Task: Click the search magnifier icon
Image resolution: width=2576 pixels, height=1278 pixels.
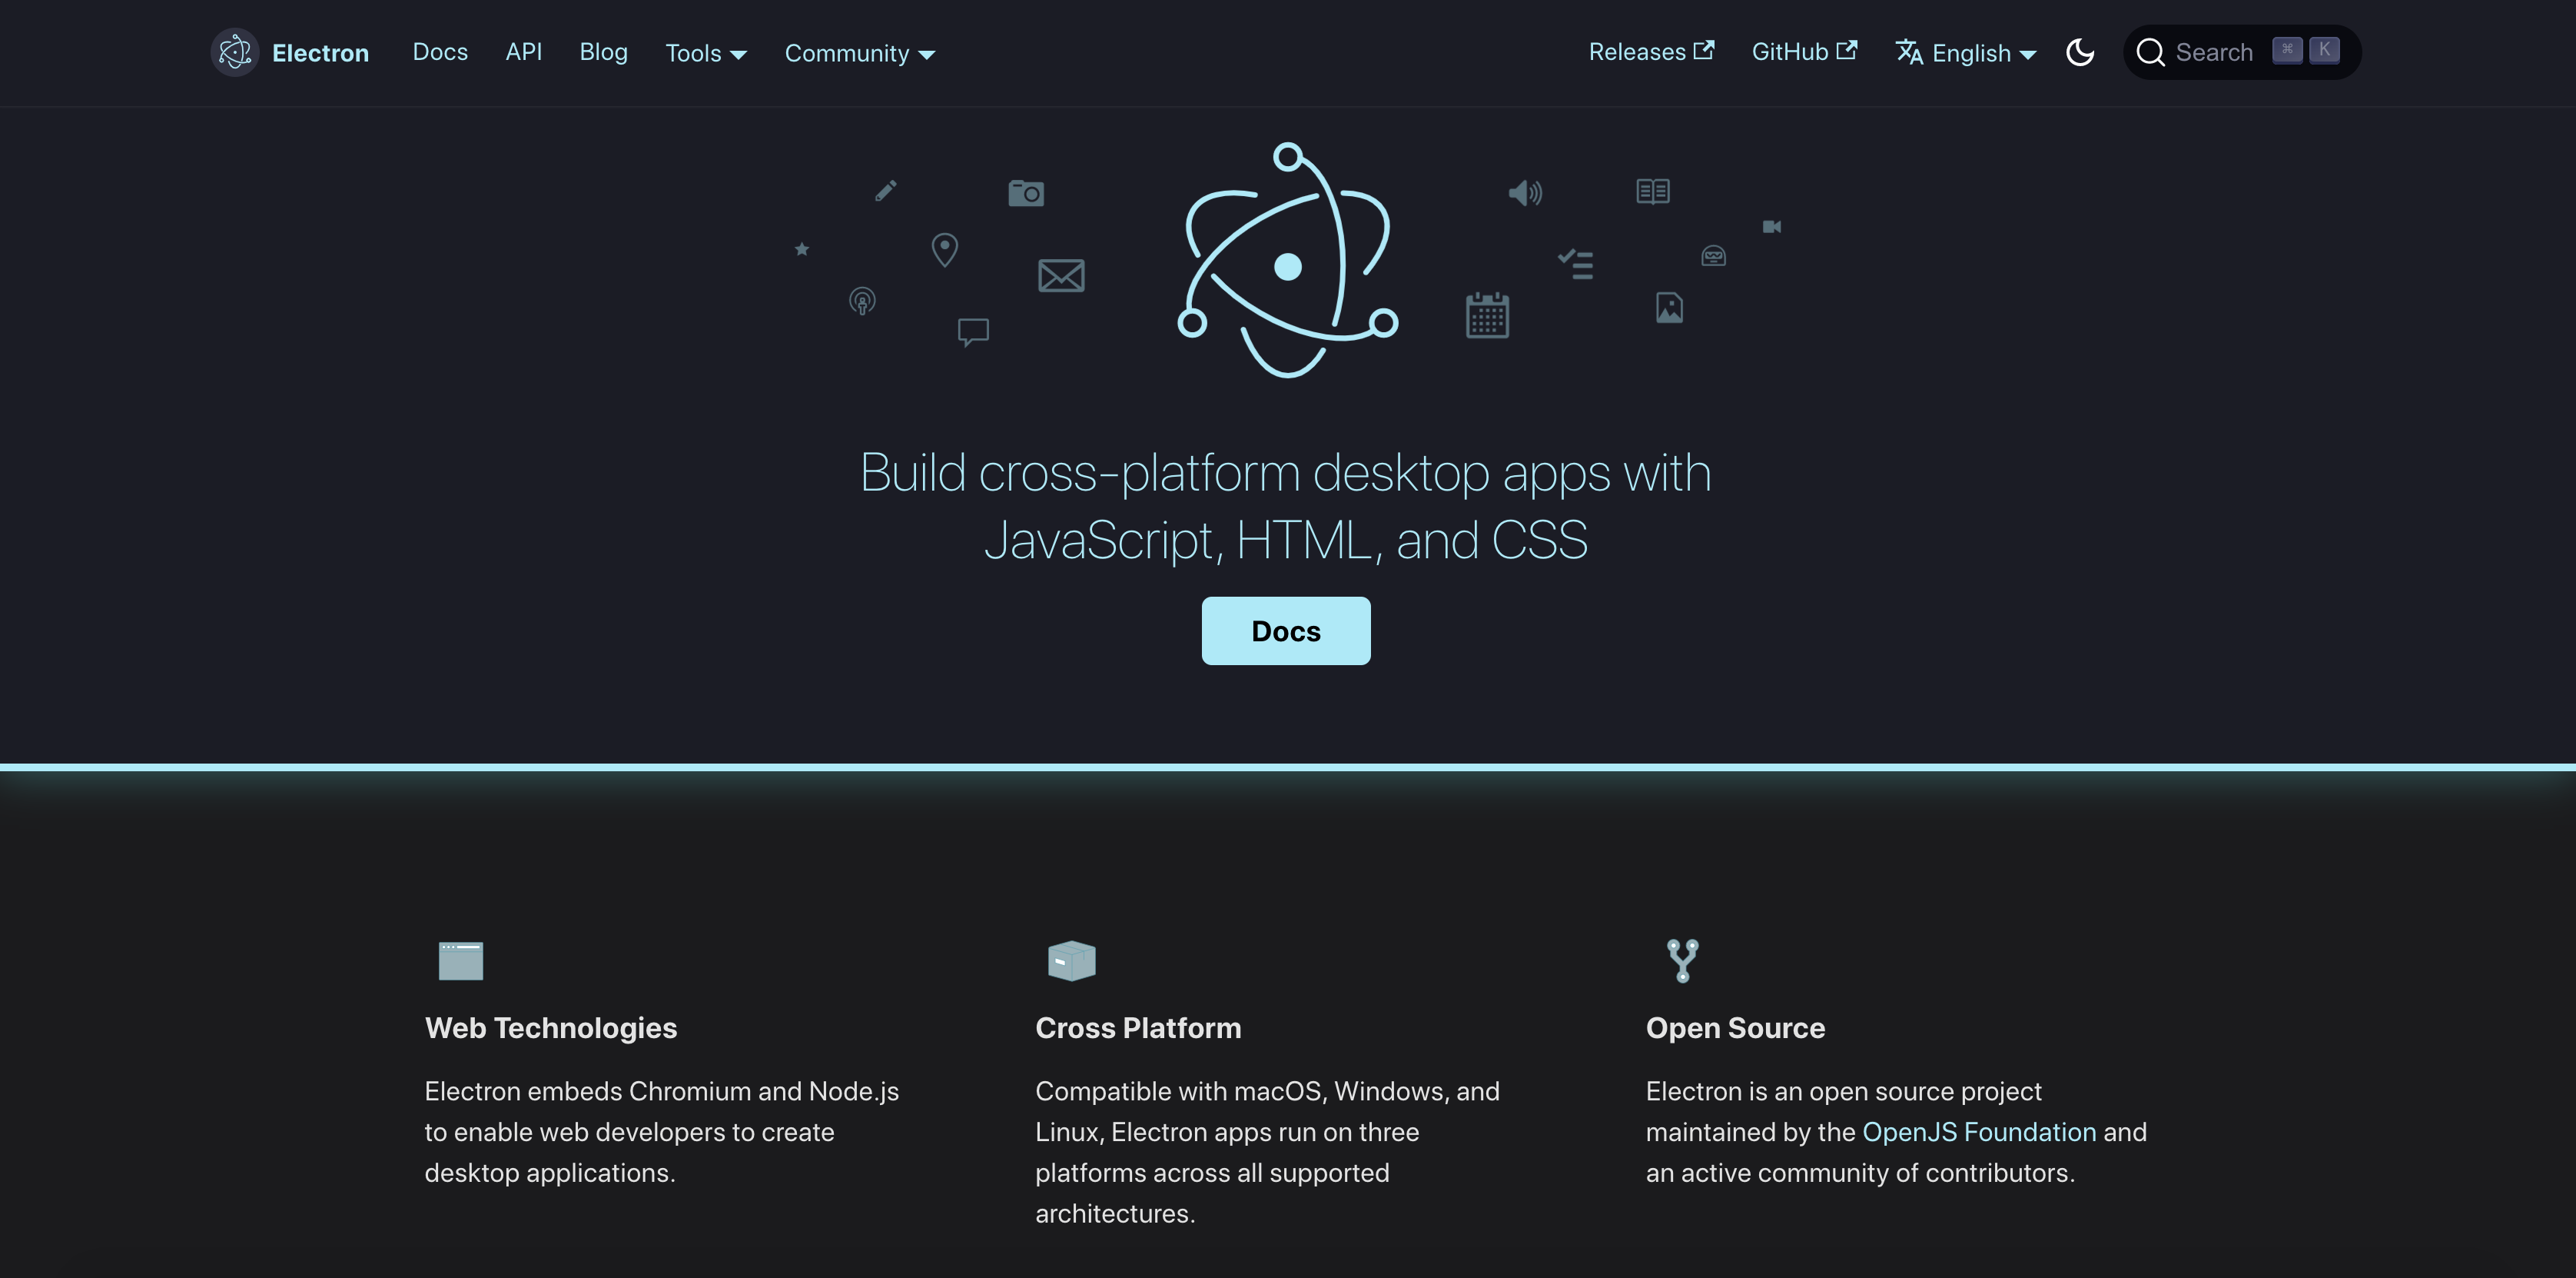Action: point(2150,52)
